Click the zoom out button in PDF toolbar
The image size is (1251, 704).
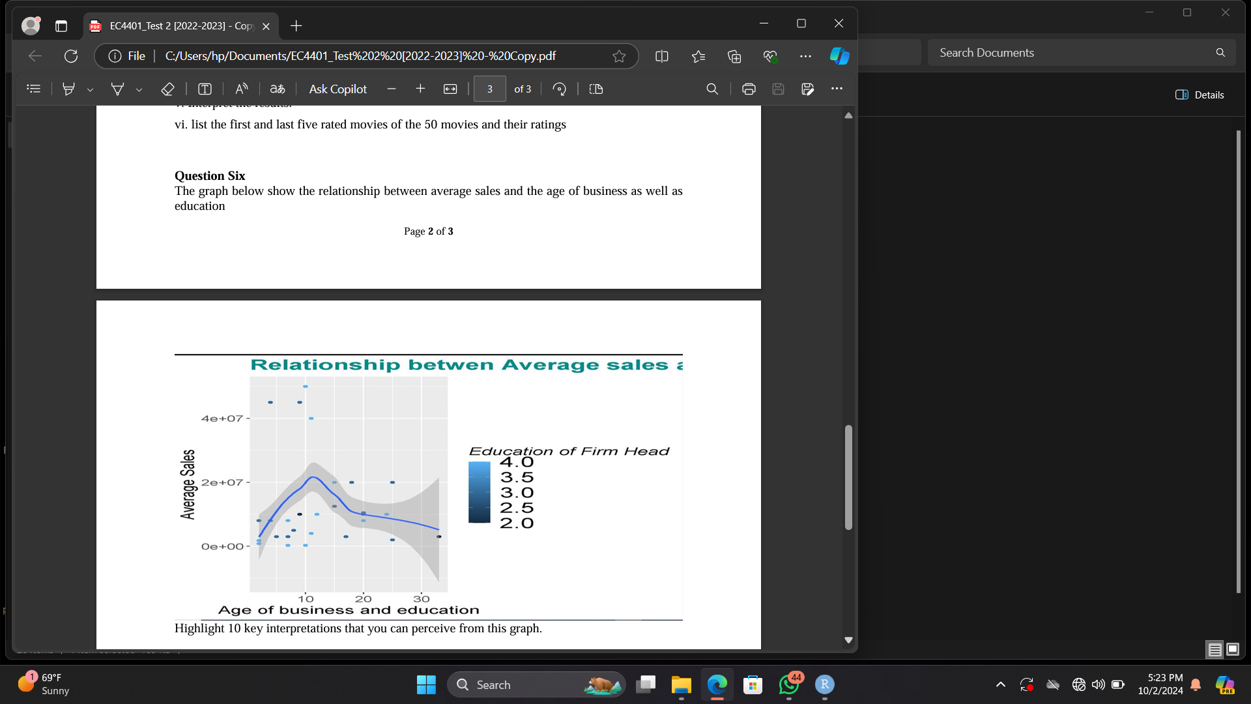[x=392, y=89]
